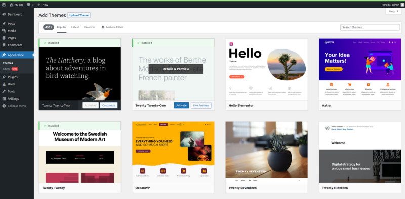
Task: Click inside the Search themes field
Action: pos(370,27)
